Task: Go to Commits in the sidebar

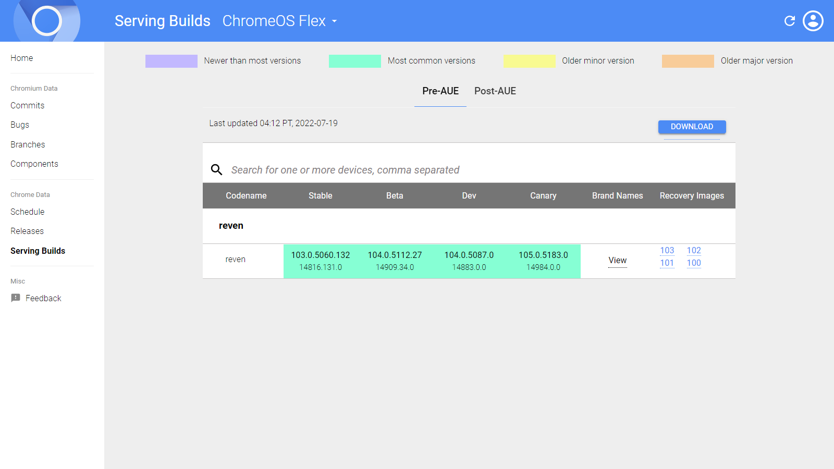Action: click(27, 105)
